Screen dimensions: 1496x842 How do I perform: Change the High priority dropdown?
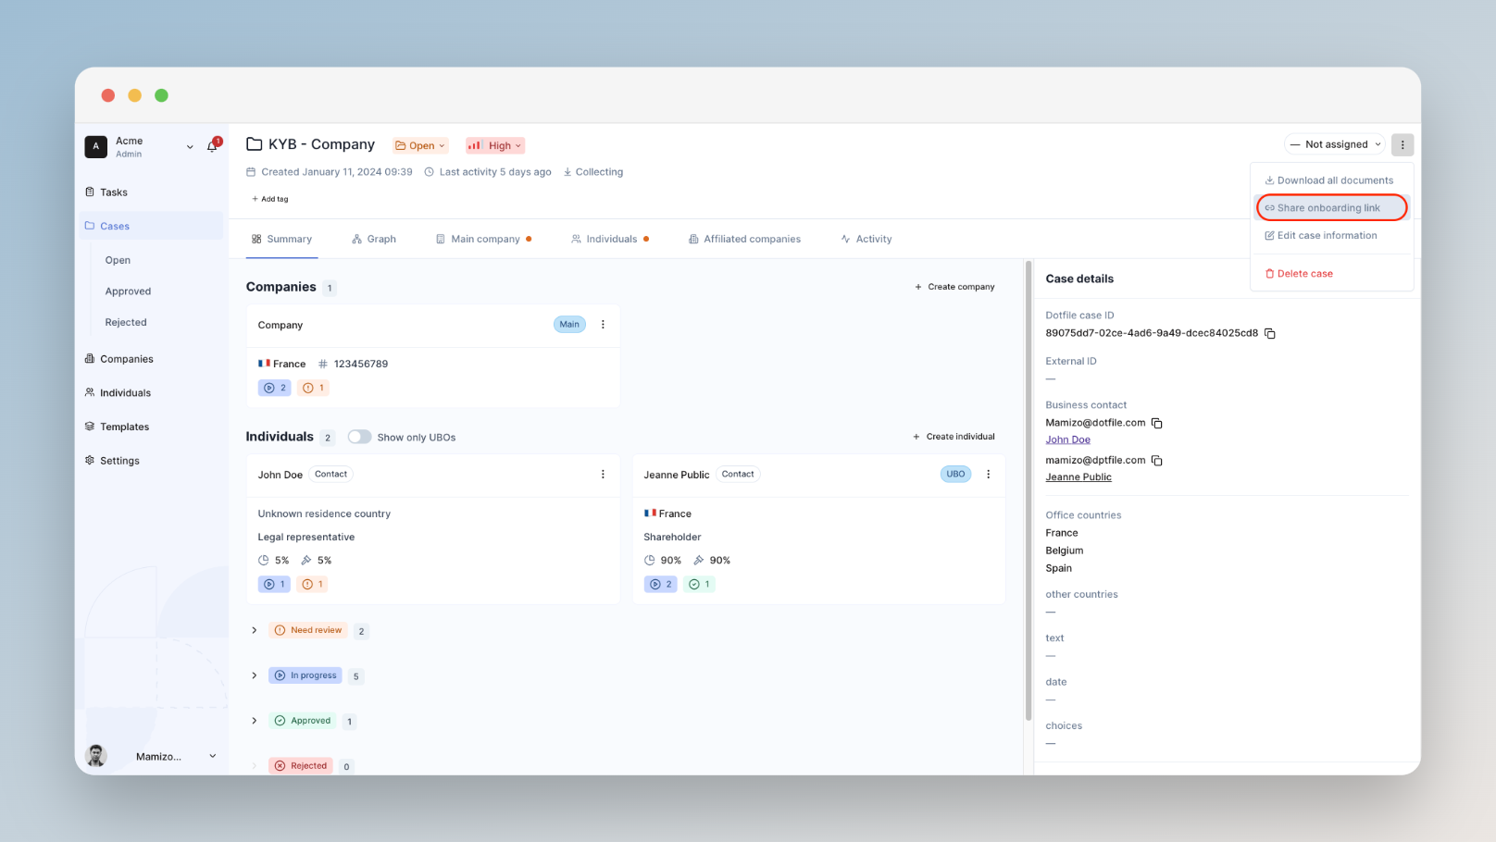click(495, 145)
